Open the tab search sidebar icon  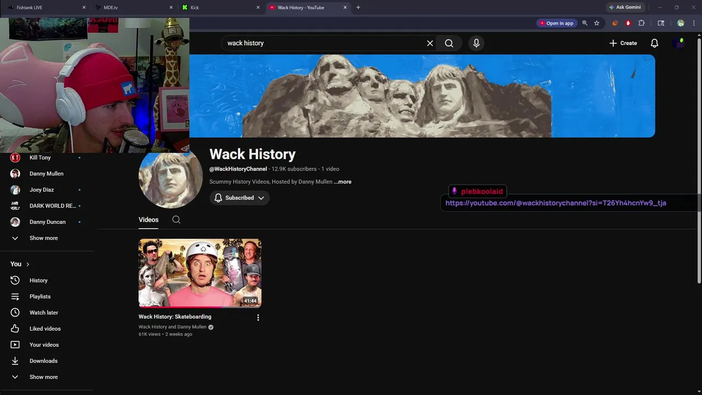[x=661, y=23]
